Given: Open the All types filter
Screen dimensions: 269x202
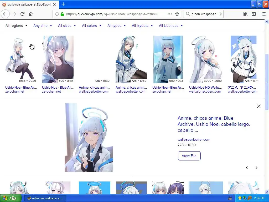Looking at the screenshot, I should point(117,26).
